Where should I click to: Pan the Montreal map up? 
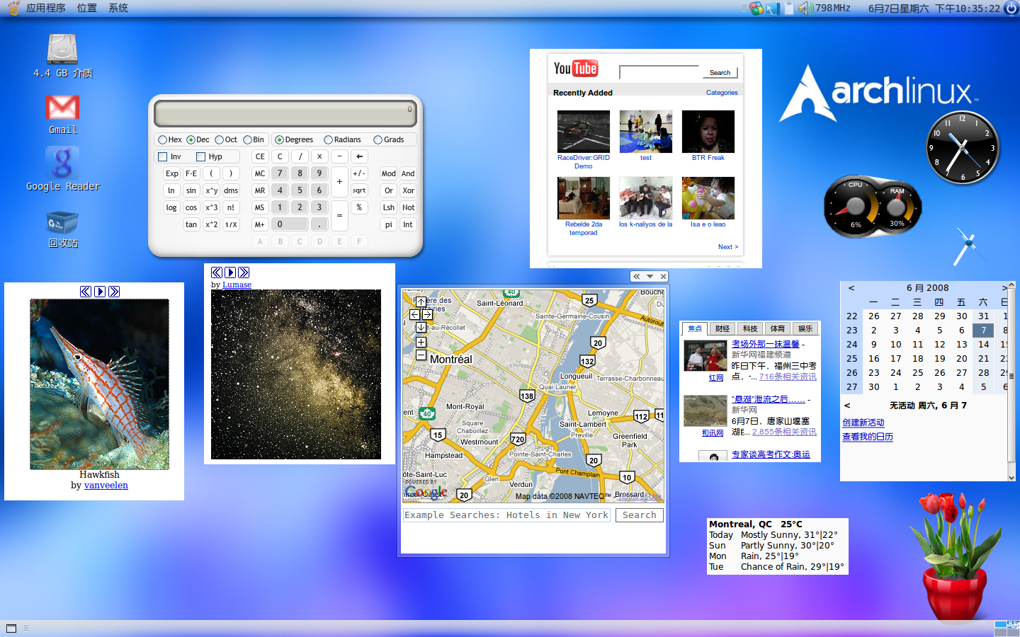[421, 302]
